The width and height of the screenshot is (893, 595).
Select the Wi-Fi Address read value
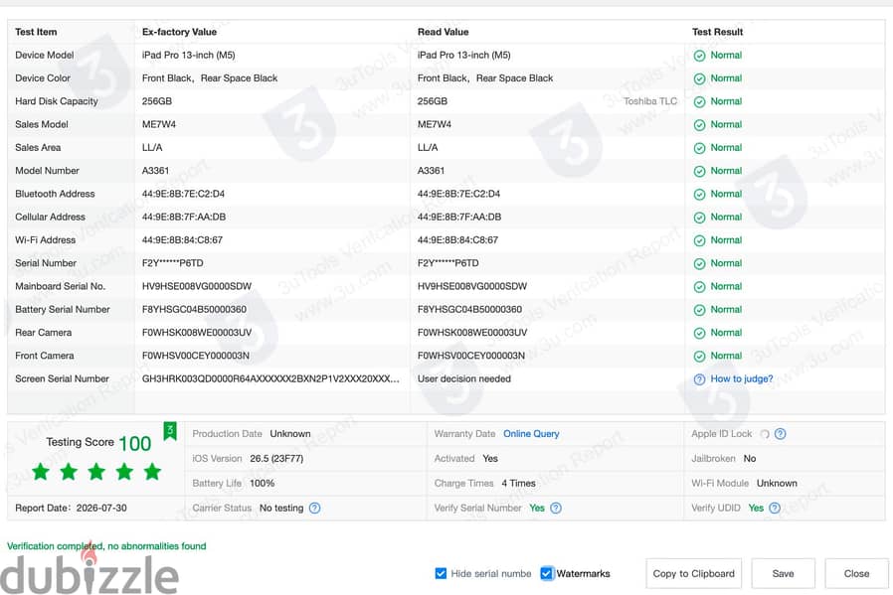457,240
